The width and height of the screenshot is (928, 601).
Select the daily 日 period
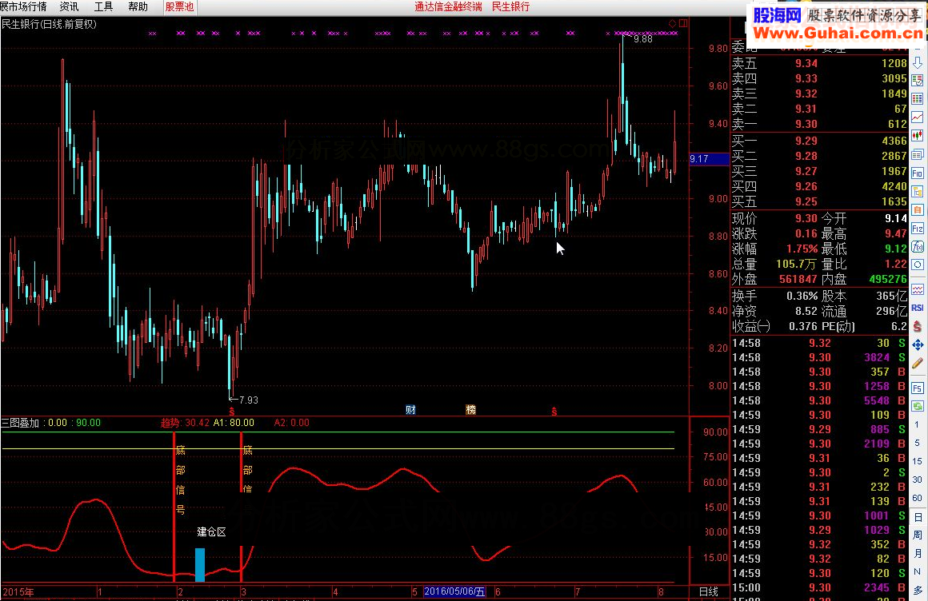[918, 517]
